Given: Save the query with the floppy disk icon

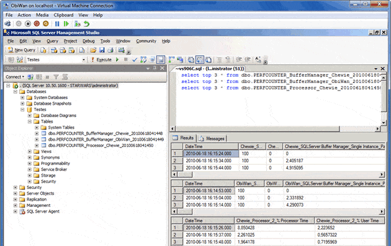Looking at the screenshot, I should pyautogui.click(x=102, y=50).
